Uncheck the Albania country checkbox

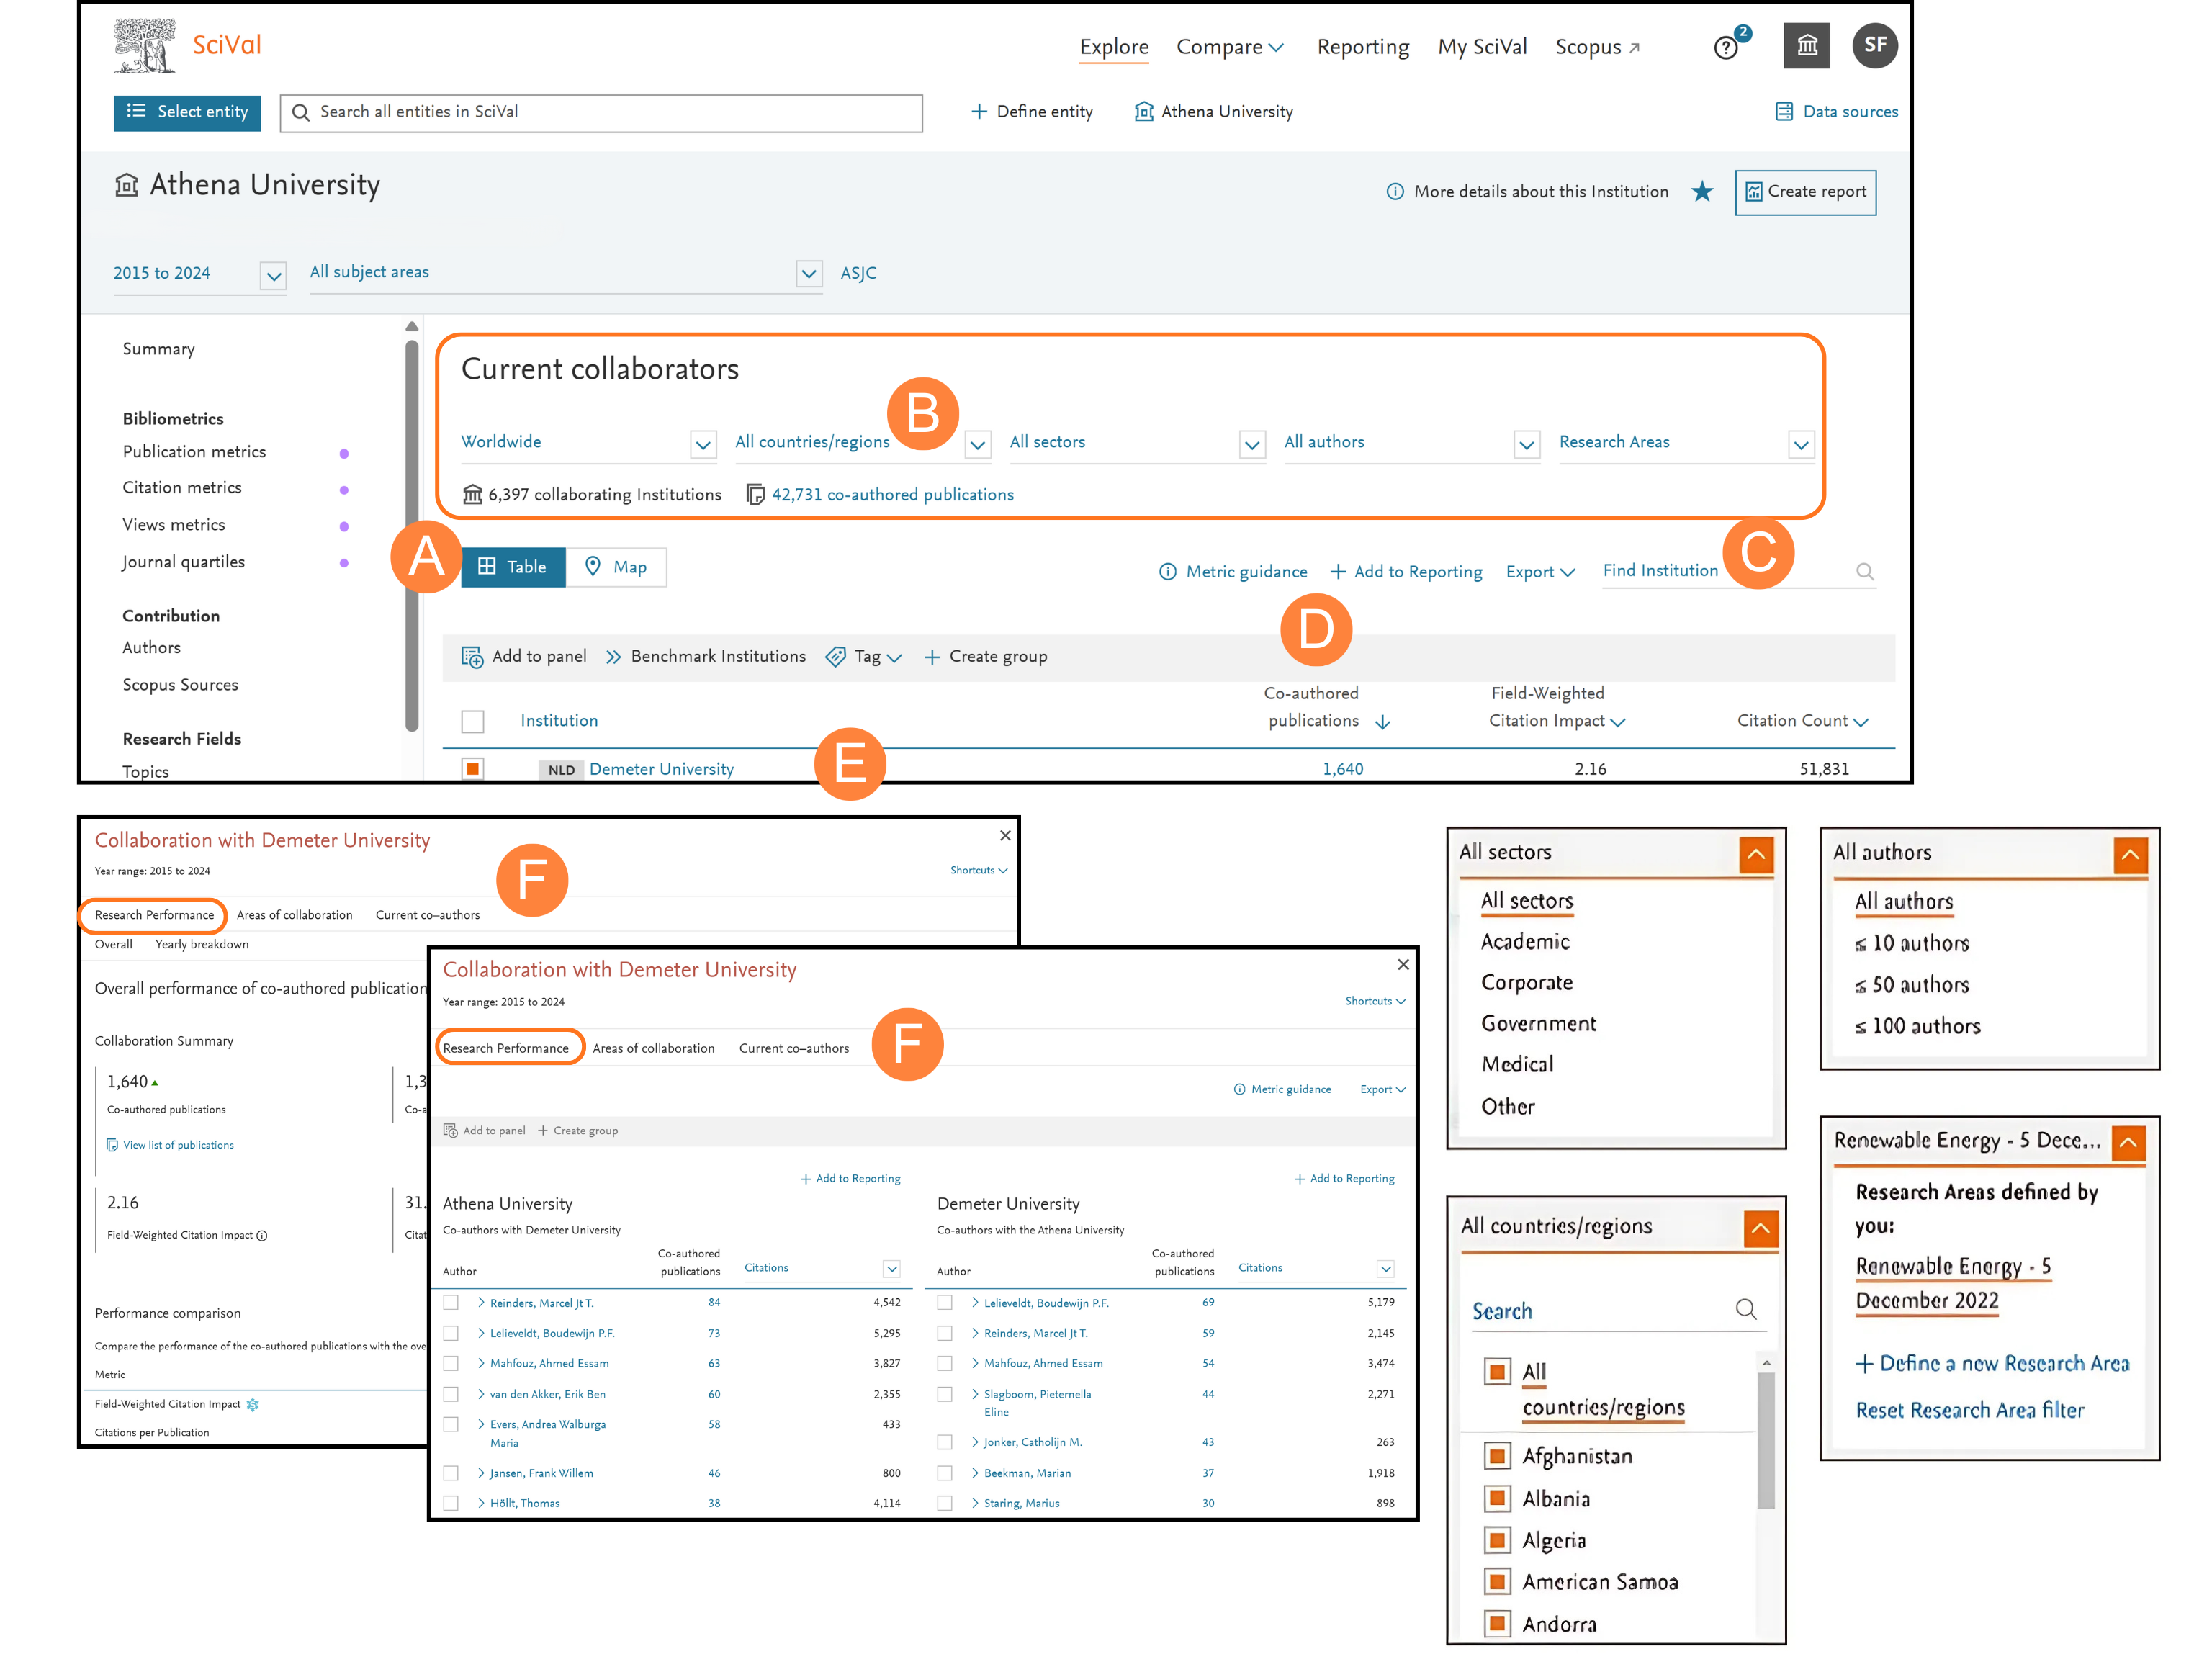1497,1498
